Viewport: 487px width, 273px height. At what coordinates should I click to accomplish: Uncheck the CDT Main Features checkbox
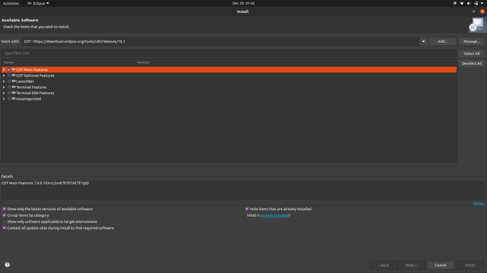coord(9,70)
